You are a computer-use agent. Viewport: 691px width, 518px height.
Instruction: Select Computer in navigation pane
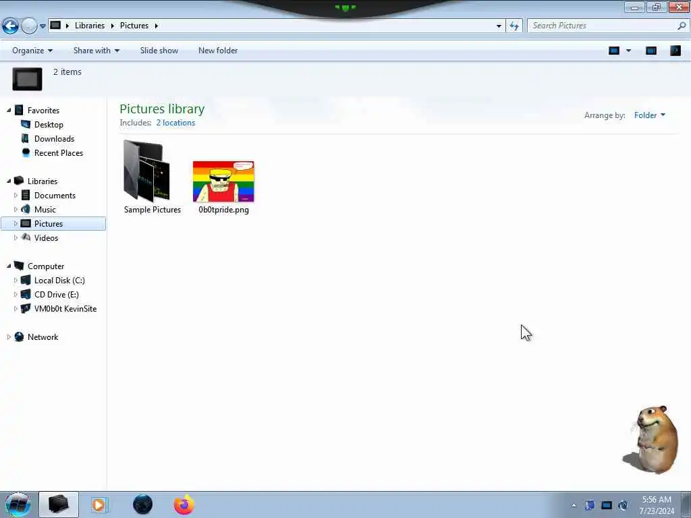point(46,266)
